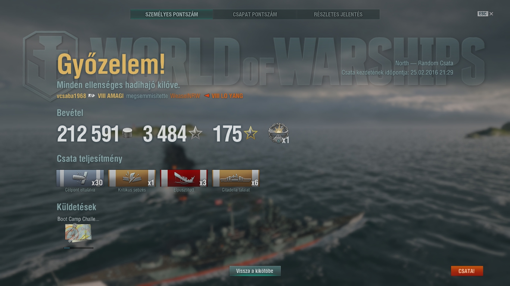Click the gold free XP star icon

pyautogui.click(x=251, y=133)
